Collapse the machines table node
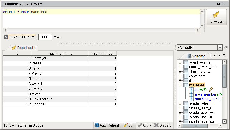Viewport: 230px width, 130px height. 180,85
